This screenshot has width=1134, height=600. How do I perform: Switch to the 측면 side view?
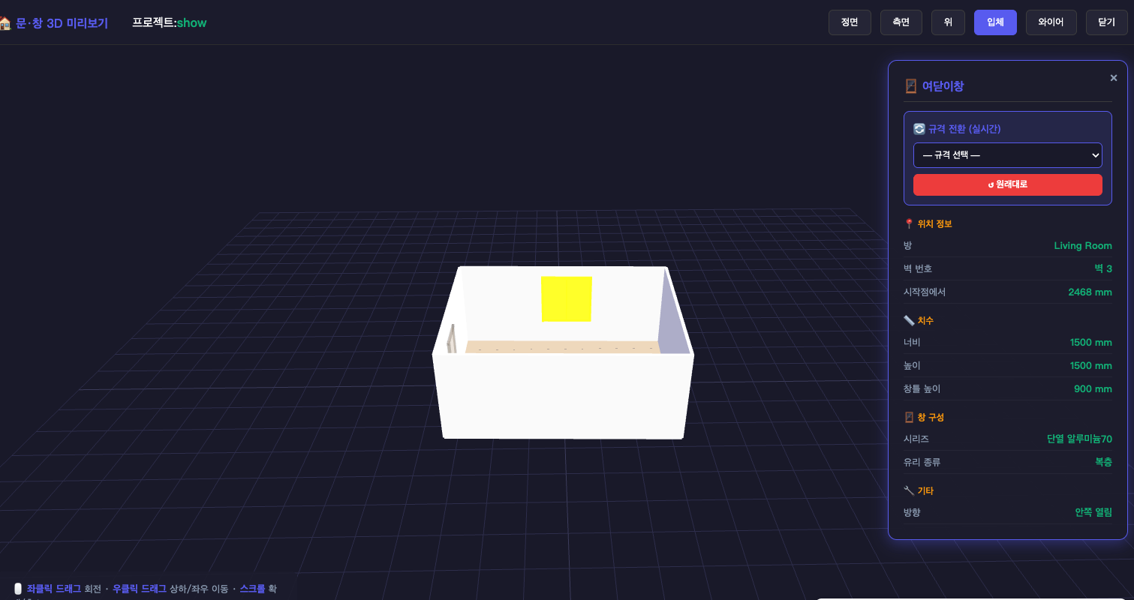(x=901, y=22)
